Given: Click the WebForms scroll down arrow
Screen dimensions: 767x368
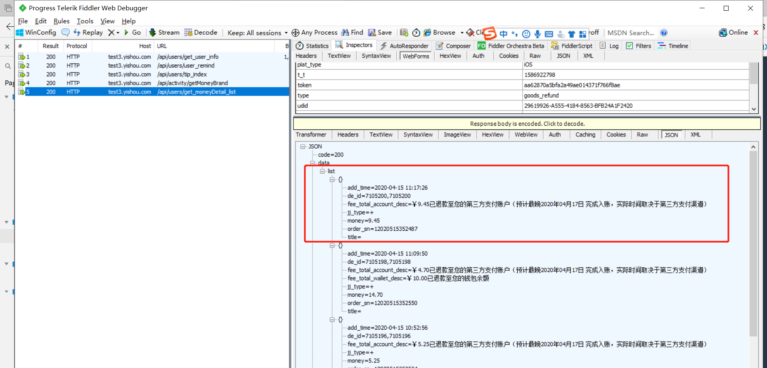Looking at the screenshot, I should pos(754,109).
